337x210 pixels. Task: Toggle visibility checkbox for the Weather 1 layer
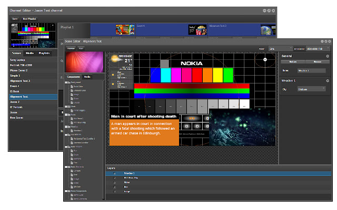coord(115,173)
